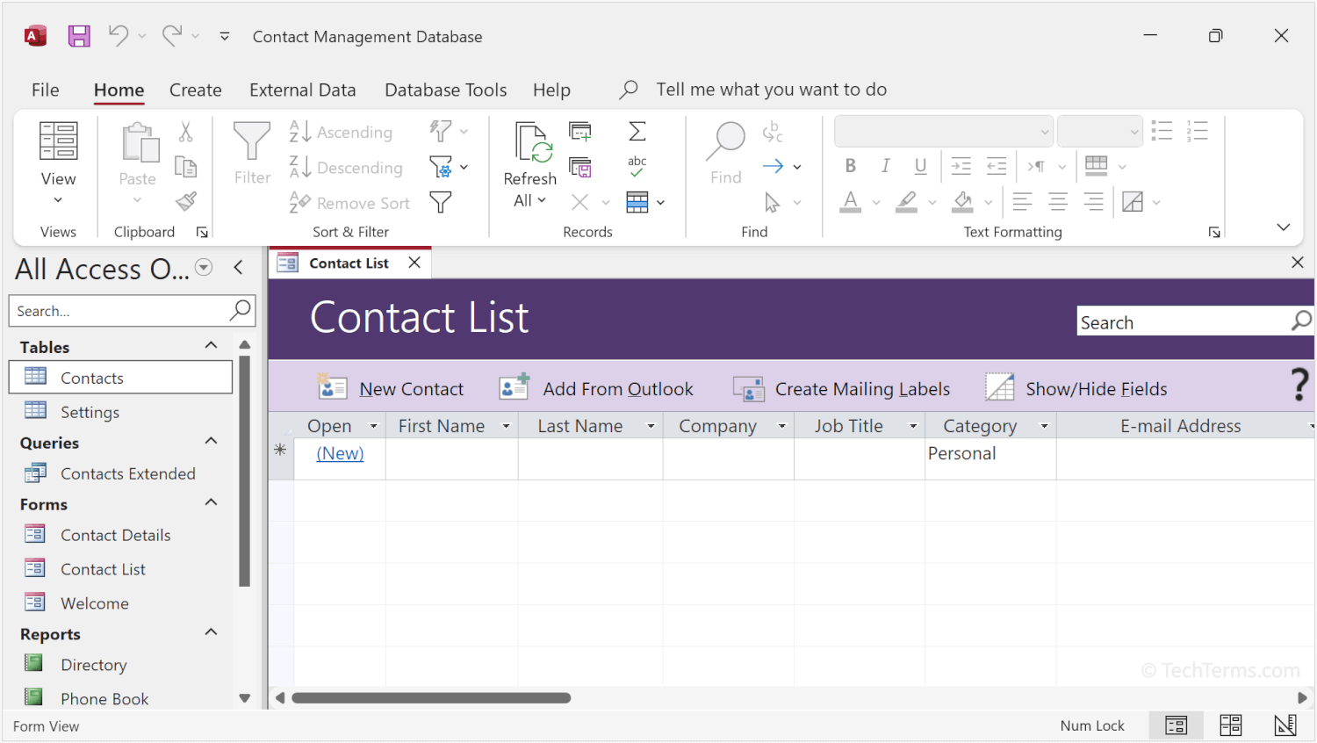Image resolution: width=1317 pixels, height=743 pixels.
Task: Click the (New) record link
Action: (340, 453)
